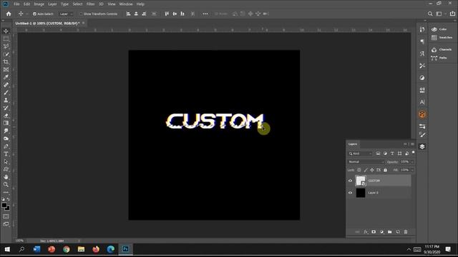The width and height of the screenshot is (458, 257).
Task: Create a new group folder
Action: coord(389,232)
